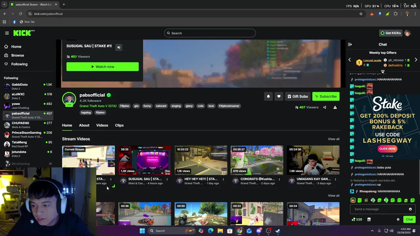
Task: Open GabbiDoto channel in Following
Action: [28, 87]
